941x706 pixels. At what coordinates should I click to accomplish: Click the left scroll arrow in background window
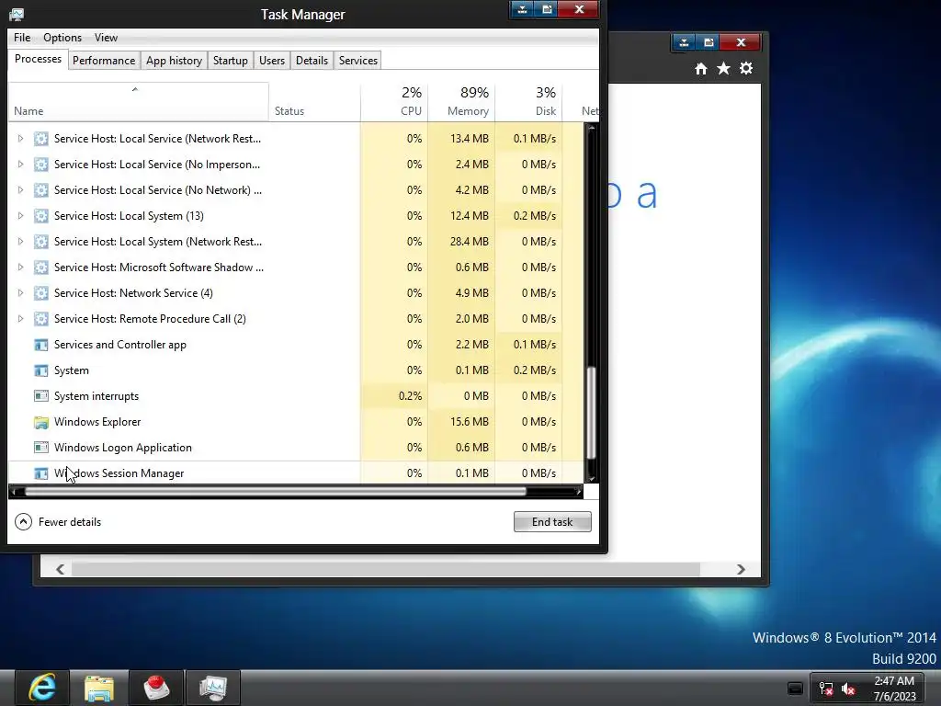tap(60, 569)
